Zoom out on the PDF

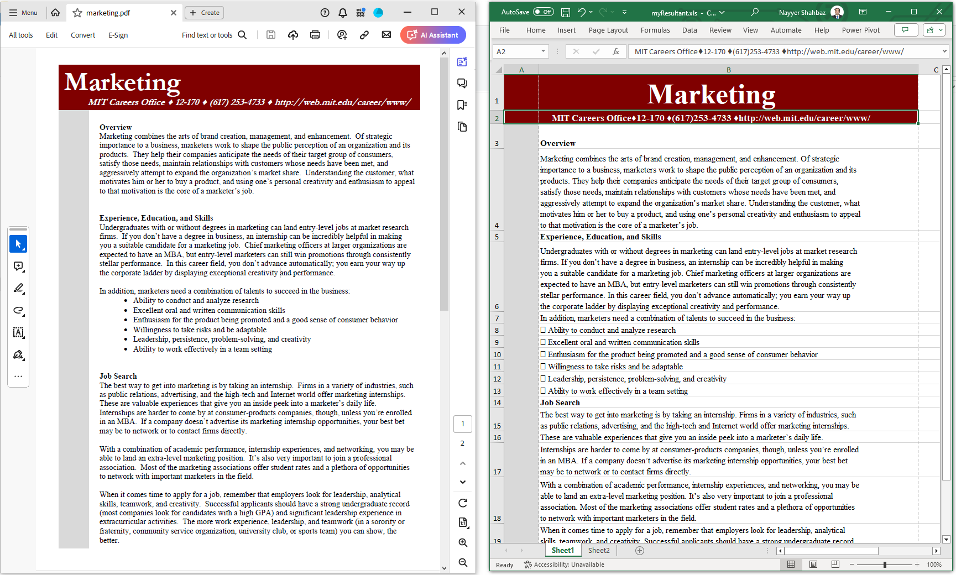coord(463,562)
